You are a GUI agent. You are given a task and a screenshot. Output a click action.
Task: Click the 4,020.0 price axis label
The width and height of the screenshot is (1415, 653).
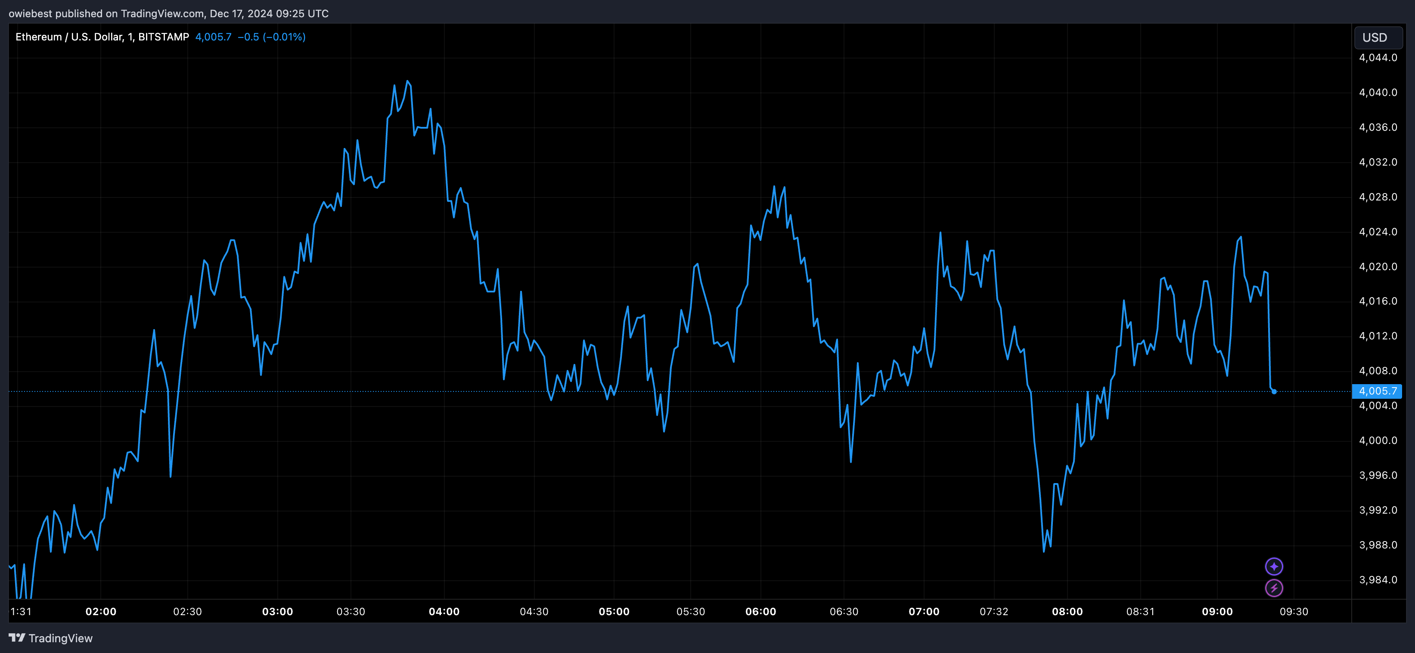click(1378, 267)
